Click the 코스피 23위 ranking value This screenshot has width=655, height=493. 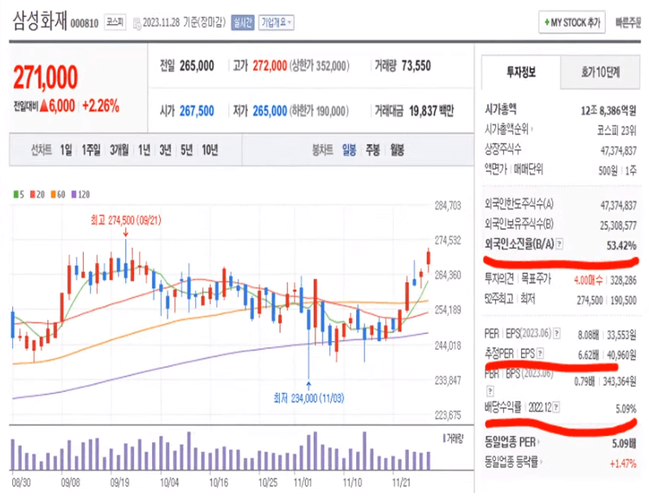617,130
